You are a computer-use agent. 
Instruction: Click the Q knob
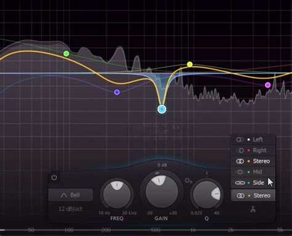(206, 194)
